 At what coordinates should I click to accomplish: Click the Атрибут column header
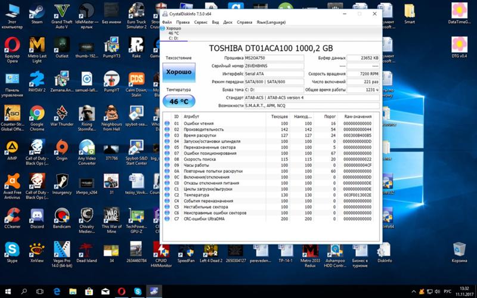pyautogui.click(x=224, y=116)
